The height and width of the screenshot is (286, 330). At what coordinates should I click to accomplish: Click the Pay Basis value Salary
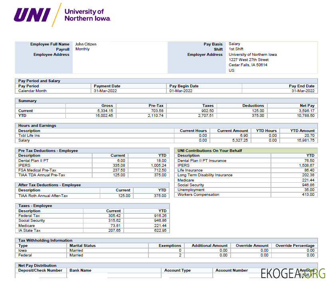(x=234, y=44)
